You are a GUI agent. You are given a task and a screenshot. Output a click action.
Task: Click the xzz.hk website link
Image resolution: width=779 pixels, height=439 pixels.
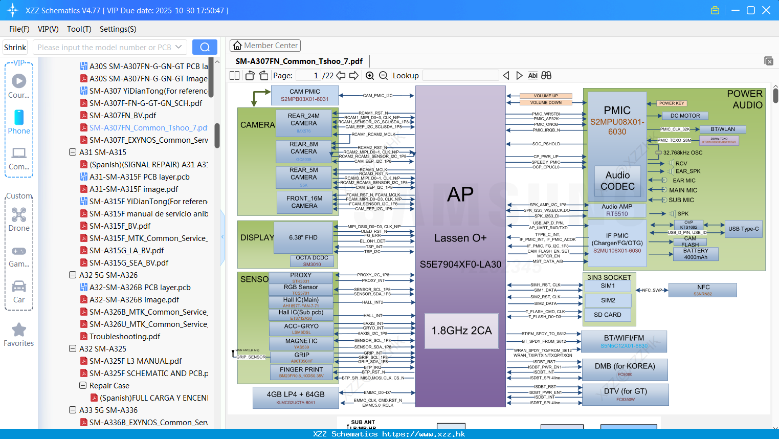click(424, 434)
